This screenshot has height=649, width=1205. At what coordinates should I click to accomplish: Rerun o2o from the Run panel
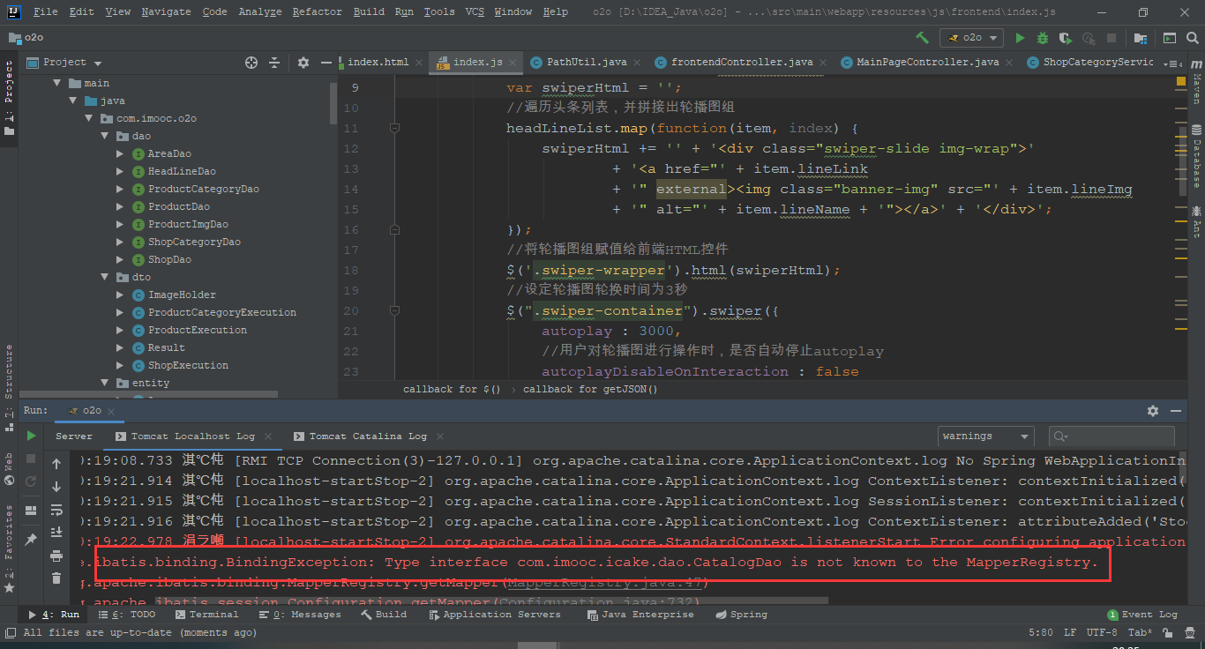(31, 436)
